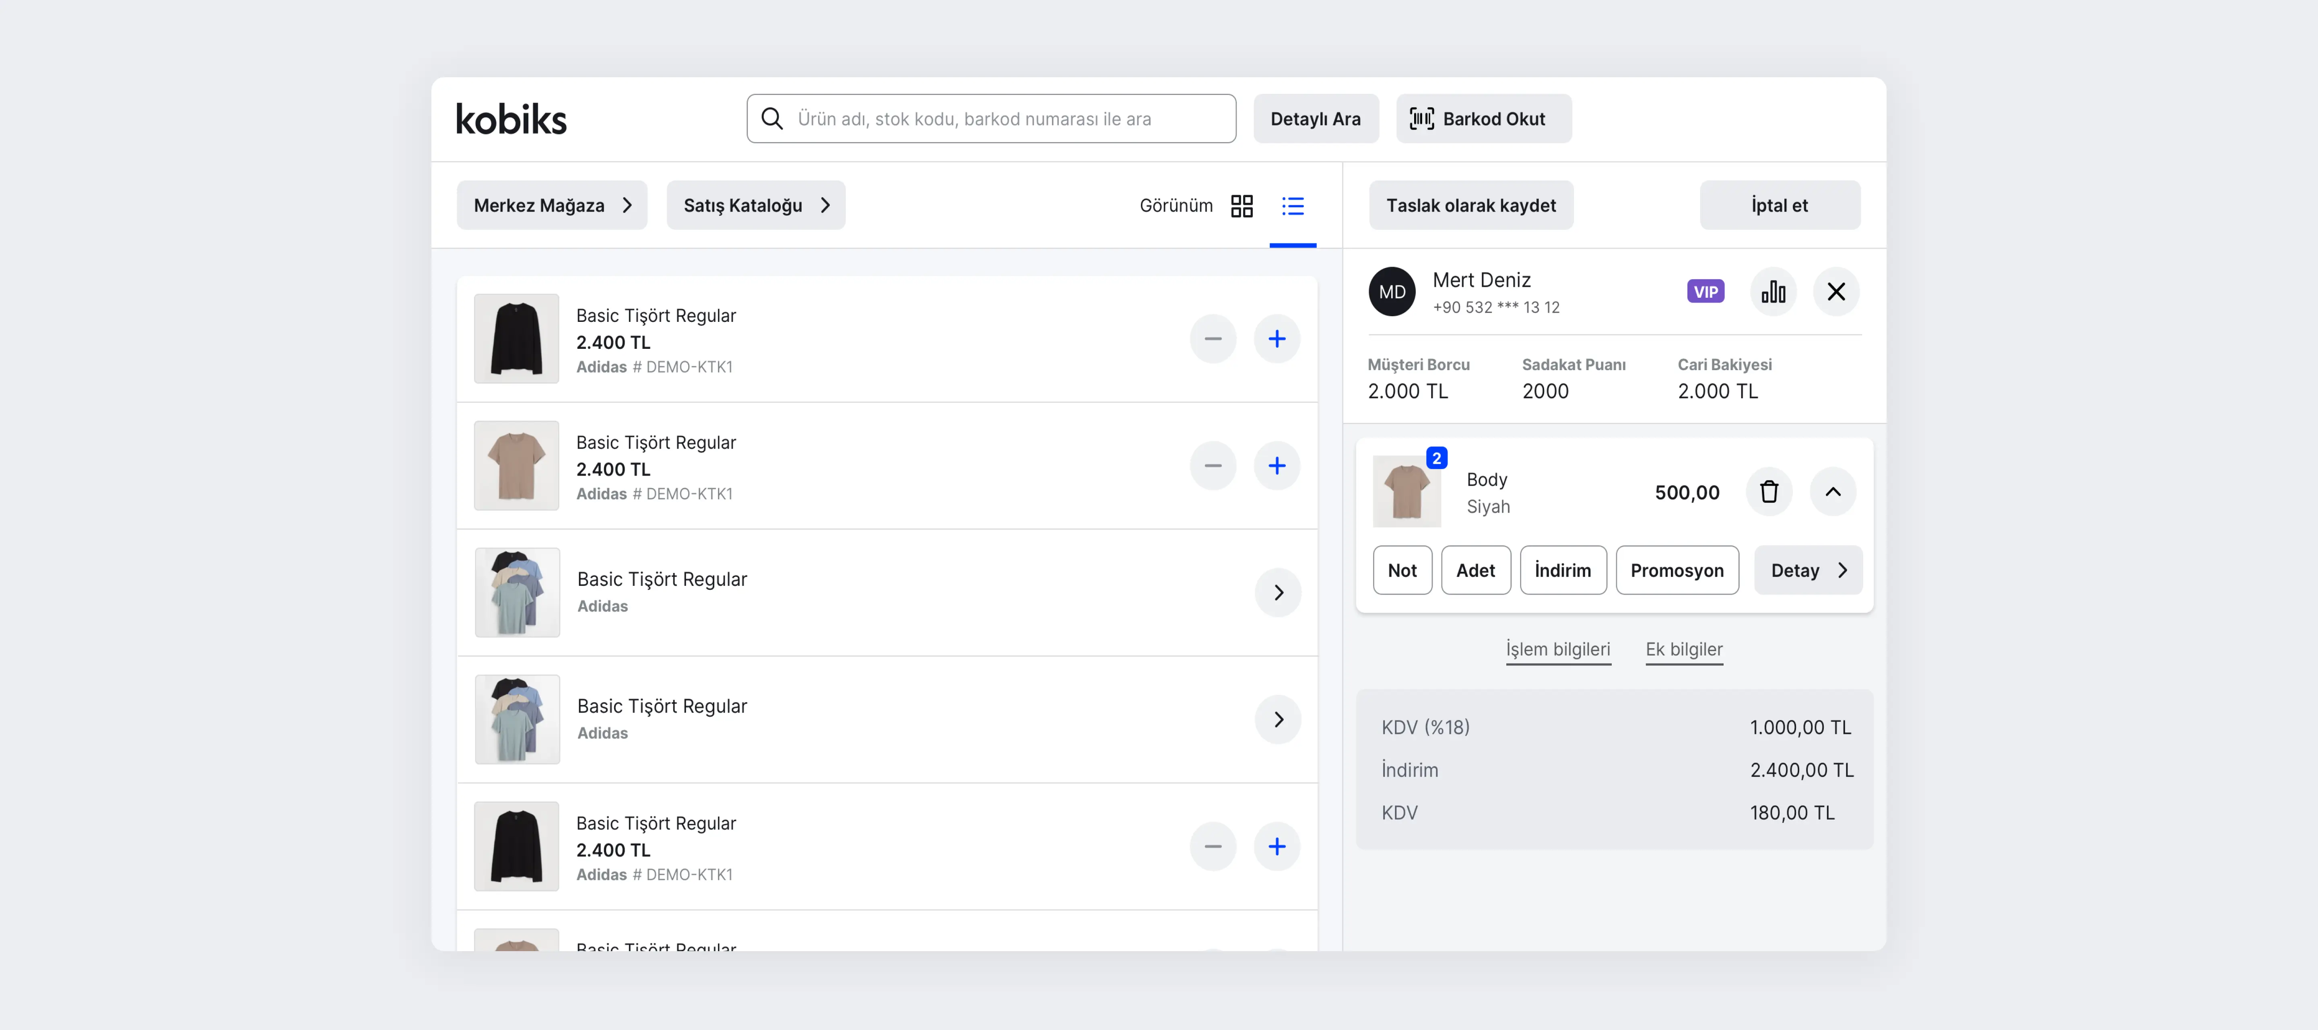Click the İptal et button
This screenshot has height=1030, width=2318.
pos(1780,205)
